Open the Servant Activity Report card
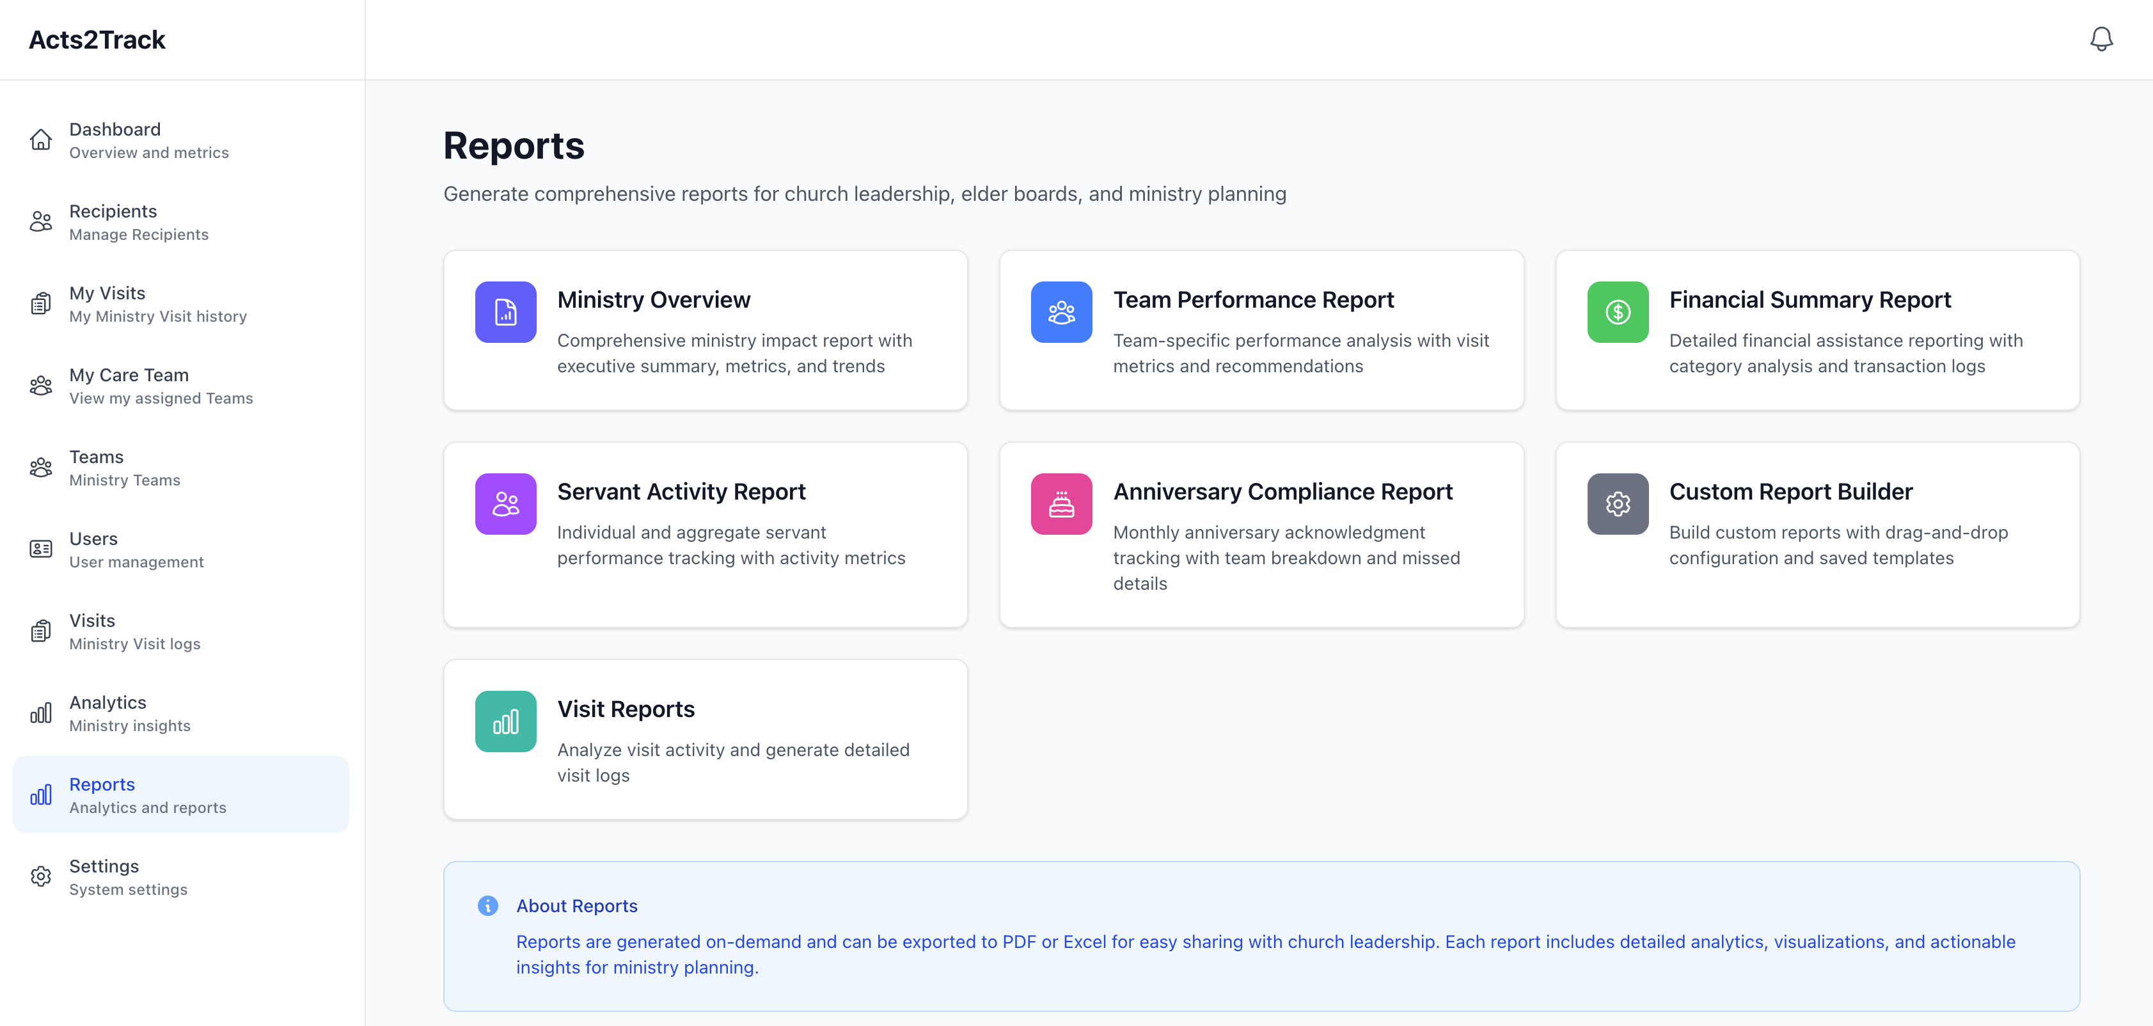 point(706,535)
